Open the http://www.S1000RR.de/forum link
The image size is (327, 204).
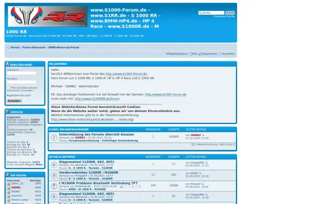coord(97,98)
